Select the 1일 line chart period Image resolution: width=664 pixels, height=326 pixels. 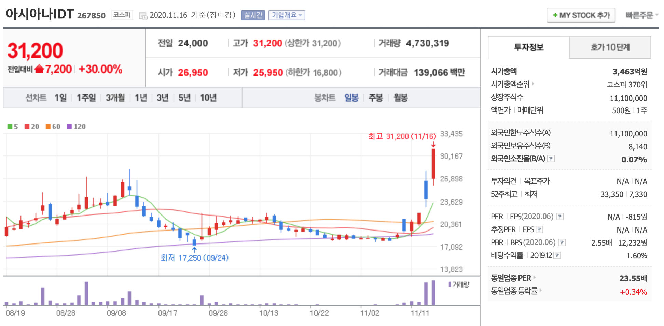60,98
